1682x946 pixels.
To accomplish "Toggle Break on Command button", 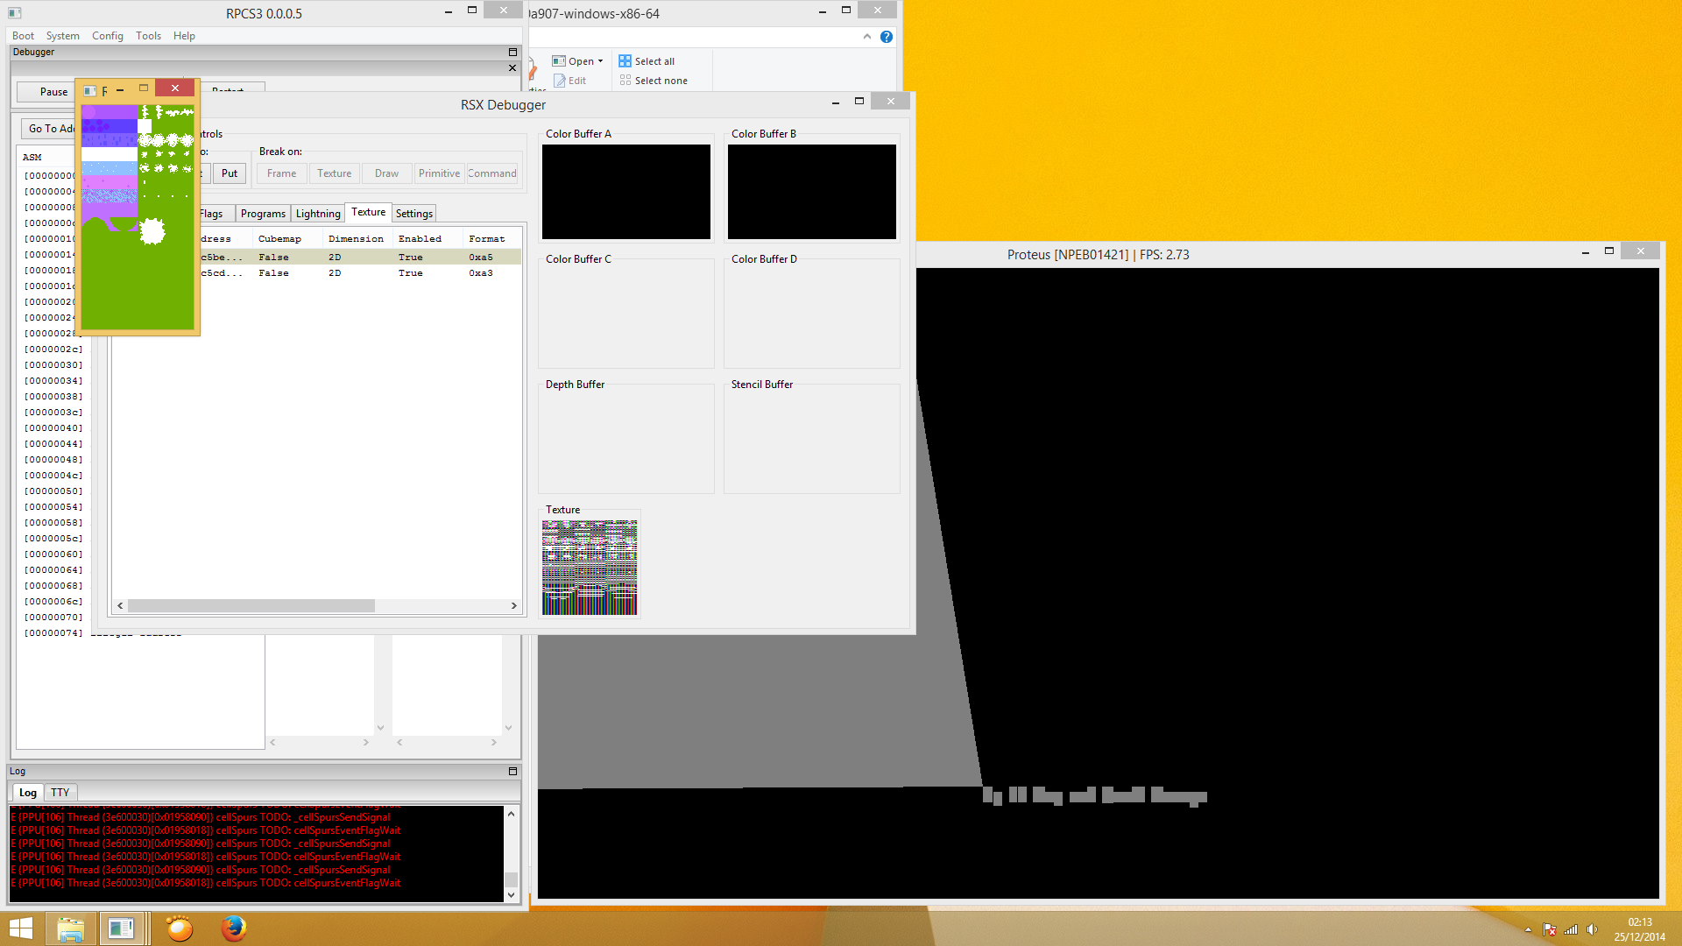I will click(x=491, y=173).
